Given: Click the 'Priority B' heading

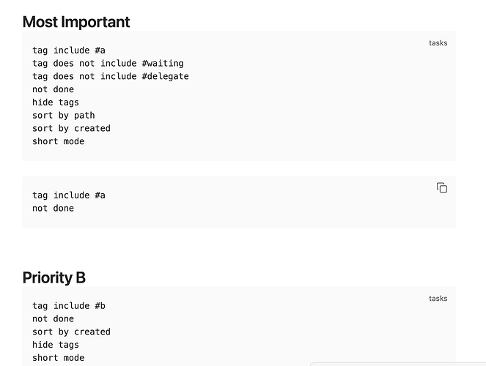Looking at the screenshot, I should 54,278.
